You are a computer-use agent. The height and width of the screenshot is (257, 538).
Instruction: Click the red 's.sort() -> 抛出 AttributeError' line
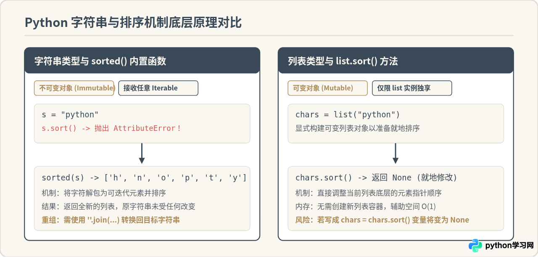(111, 128)
